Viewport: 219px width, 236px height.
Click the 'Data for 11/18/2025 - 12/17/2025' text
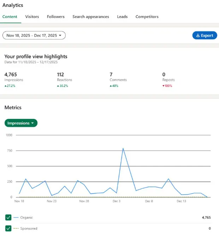point(31,62)
